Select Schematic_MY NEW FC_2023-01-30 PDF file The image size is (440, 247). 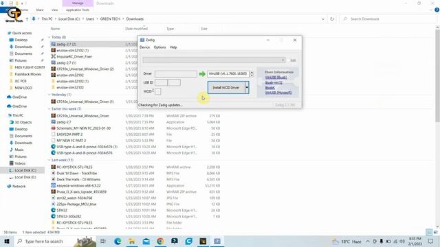(83, 128)
